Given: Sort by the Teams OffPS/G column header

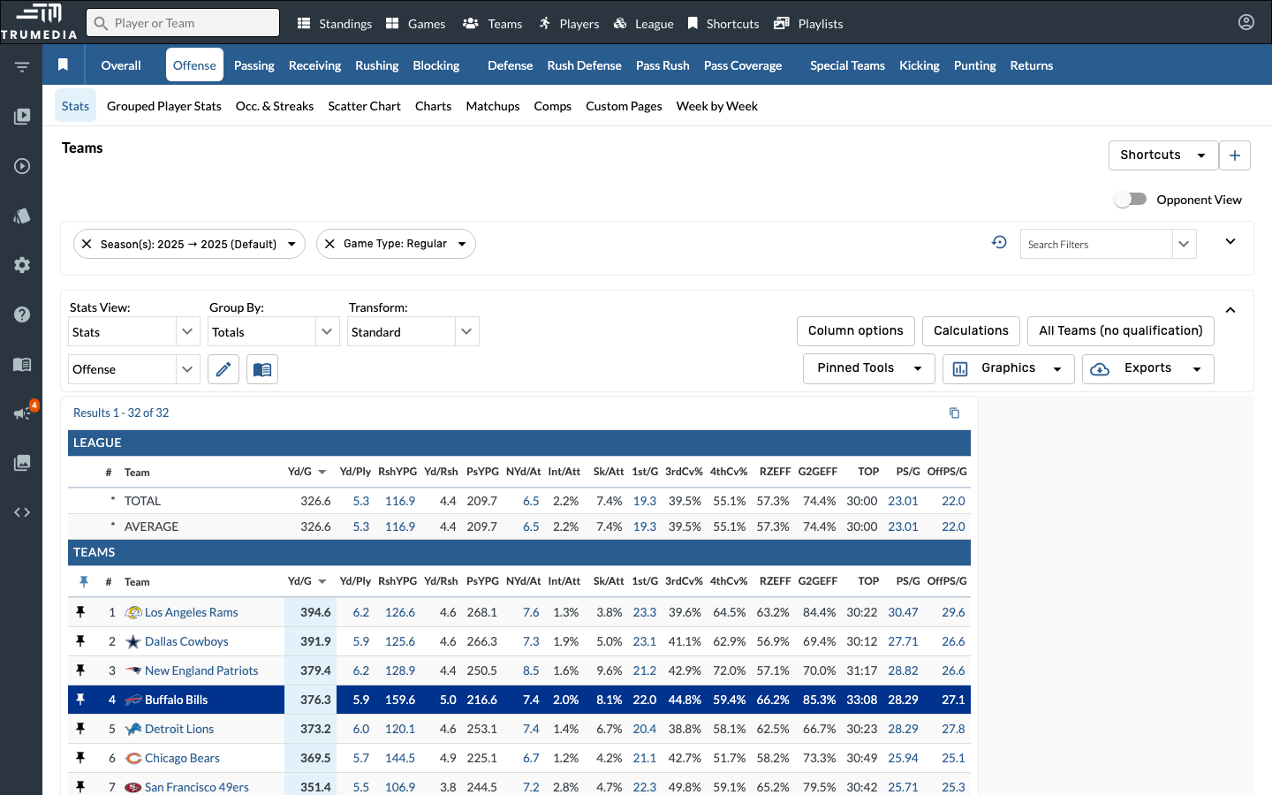Looking at the screenshot, I should coord(947,581).
